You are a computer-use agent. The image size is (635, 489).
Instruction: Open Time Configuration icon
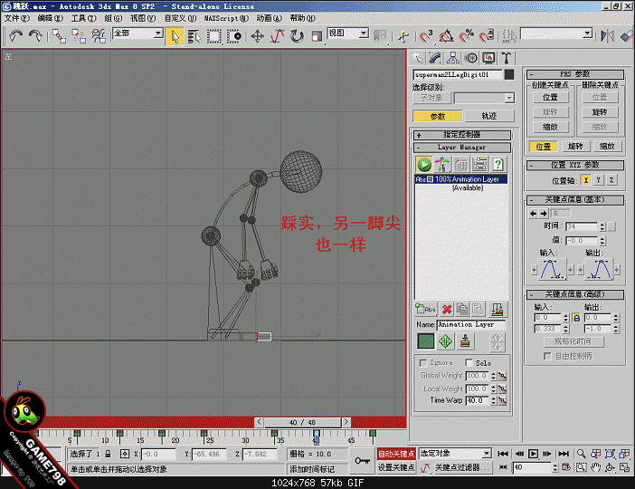tap(566, 467)
